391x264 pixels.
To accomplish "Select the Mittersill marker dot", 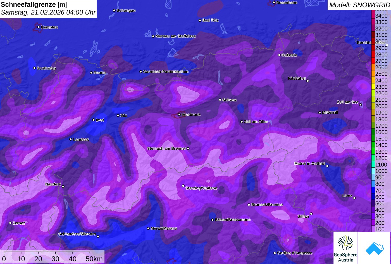I will (320, 113).
